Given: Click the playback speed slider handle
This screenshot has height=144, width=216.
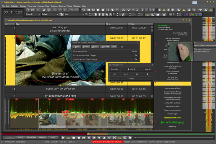Looking at the screenshot, I should 136,138.
